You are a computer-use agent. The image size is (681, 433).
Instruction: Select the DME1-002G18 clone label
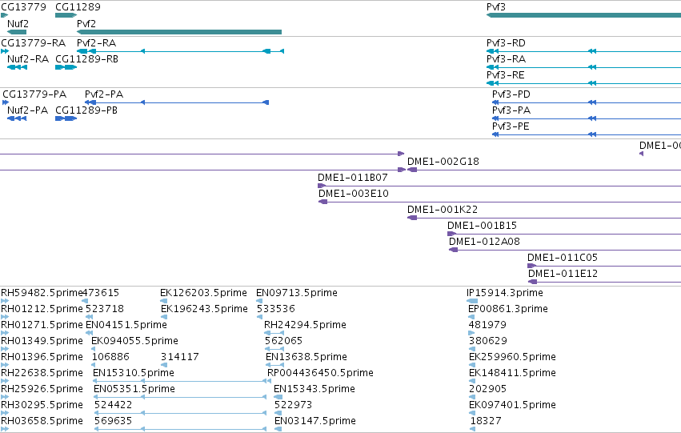(443, 162)
